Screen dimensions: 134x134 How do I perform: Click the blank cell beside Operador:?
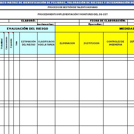(x=115, y=24)
